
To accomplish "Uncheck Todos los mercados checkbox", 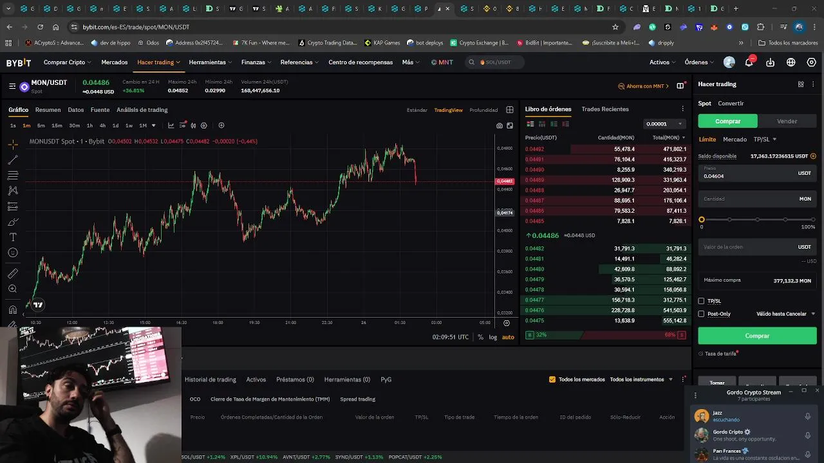I will [552, 379].
